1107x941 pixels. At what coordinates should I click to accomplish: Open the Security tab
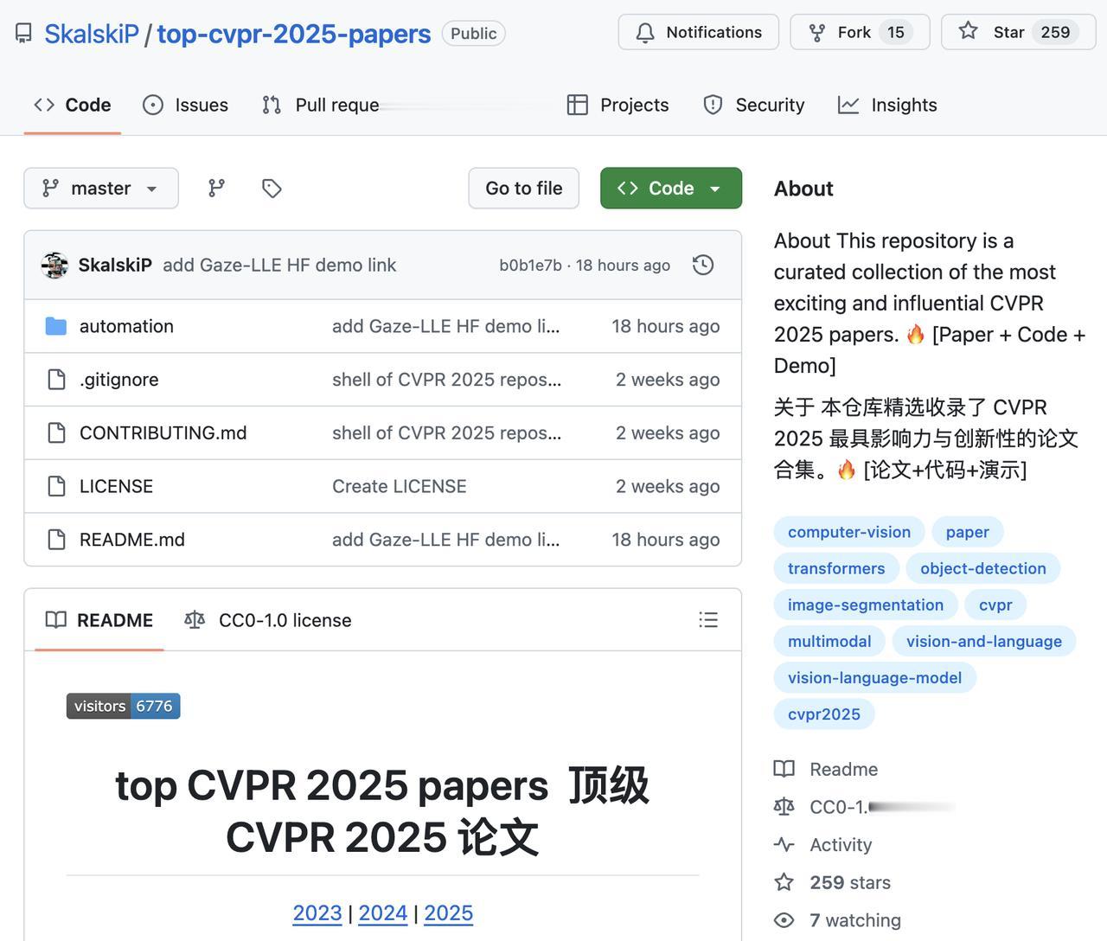(x=753, y=105)
